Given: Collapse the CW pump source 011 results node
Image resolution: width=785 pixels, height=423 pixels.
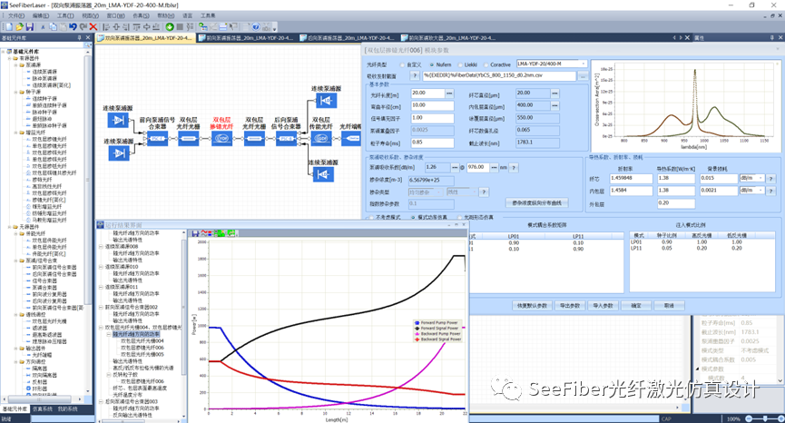Looking at the screenshot, I should click(101, 288).
